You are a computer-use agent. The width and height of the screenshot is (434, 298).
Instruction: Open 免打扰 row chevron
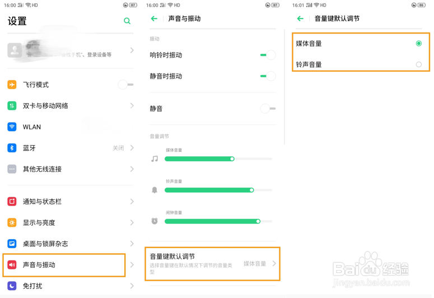132,286
